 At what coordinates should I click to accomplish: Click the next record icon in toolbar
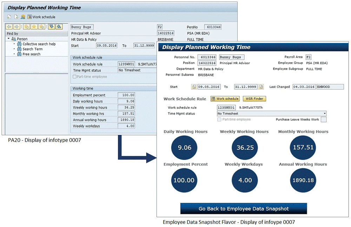click(x=16, y=17)
